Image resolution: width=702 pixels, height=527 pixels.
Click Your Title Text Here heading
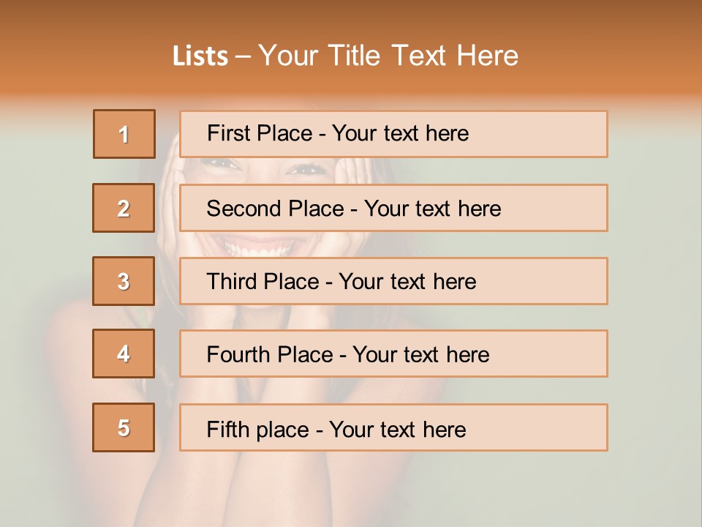pos(388,56)
